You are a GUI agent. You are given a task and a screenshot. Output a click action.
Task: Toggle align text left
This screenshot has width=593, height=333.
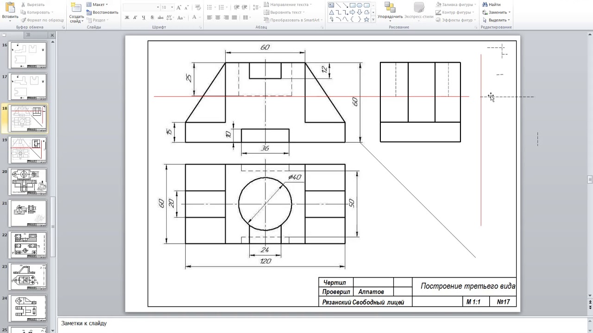tap(209, 18)
